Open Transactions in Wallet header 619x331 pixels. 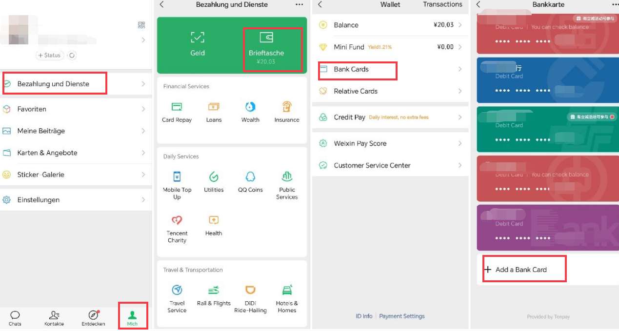point(442,4)
